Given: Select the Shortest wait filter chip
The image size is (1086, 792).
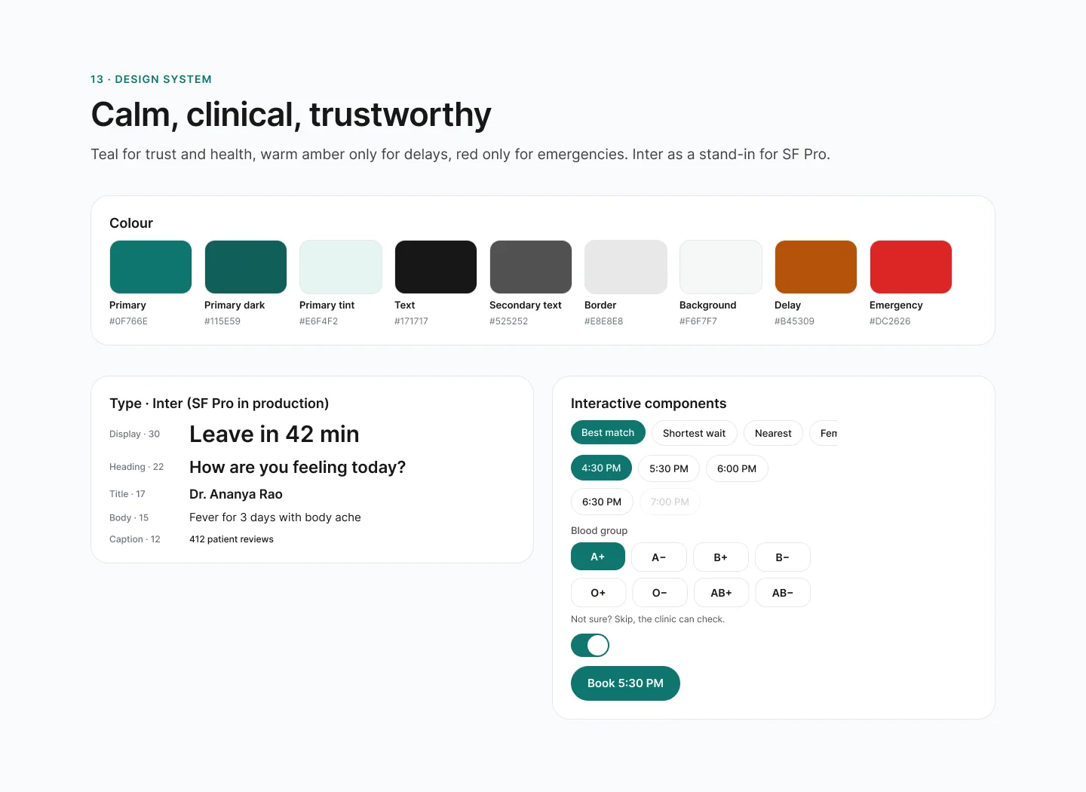Looking at the screenshot, I should click(695, 433).
